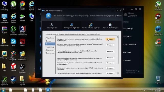Launch IObit Uninstaller desktop shortcut
The image size is (164, 92).
coord(14,31)
